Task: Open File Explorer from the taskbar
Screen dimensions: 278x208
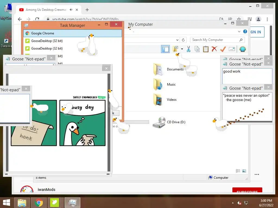Action: [x=22, y=203]
